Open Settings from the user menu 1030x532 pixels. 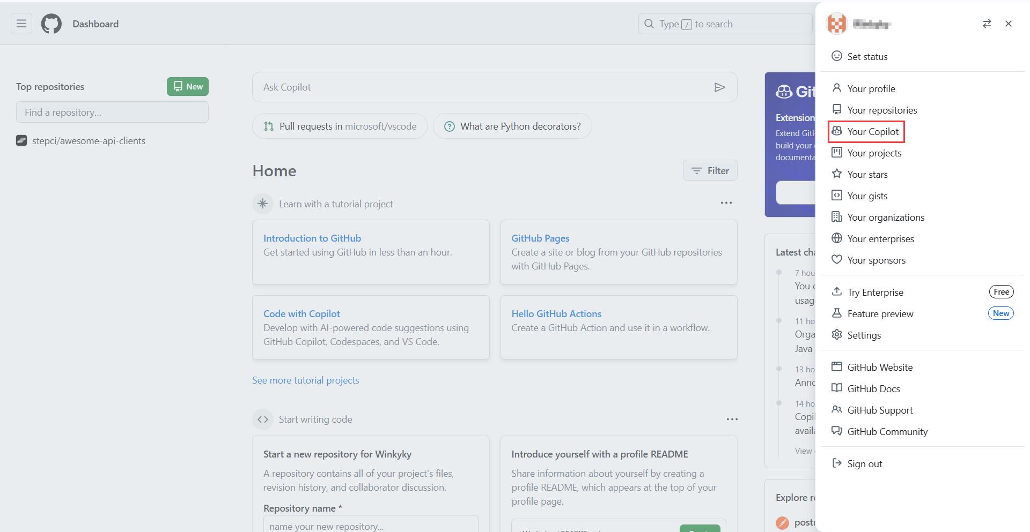[922, 335]
